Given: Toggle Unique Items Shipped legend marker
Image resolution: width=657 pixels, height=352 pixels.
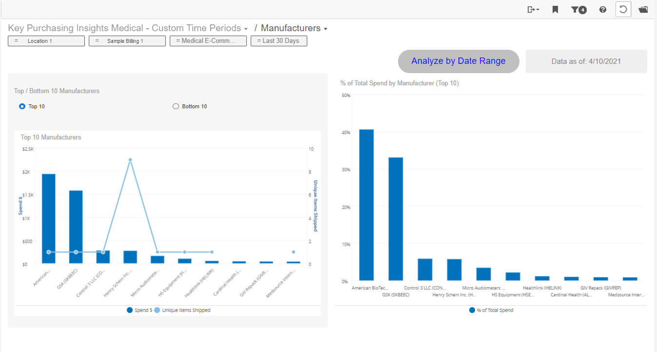Looking at the screenshot, I should pyautogui.click(x=157, y=310).
